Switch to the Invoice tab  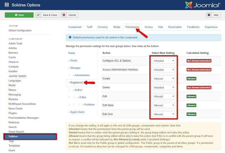[149, 27]
